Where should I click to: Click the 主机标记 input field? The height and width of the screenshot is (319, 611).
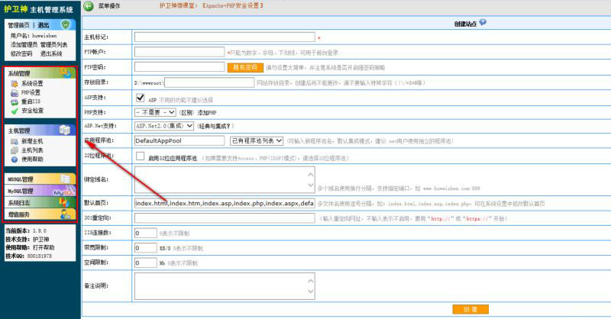click(x=225, y=37)
